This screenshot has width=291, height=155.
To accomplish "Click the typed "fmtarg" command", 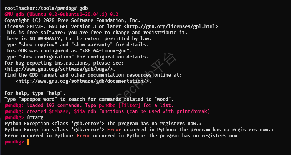I will pos(35,117).
